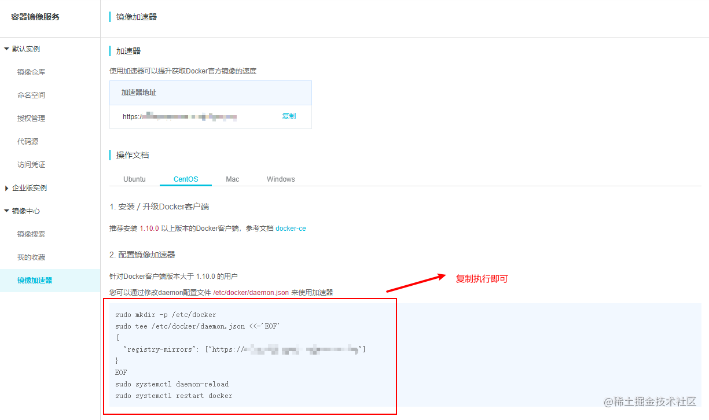
Task: Click the /etc/docker/daemon.json path text
Action: point(251,293)
